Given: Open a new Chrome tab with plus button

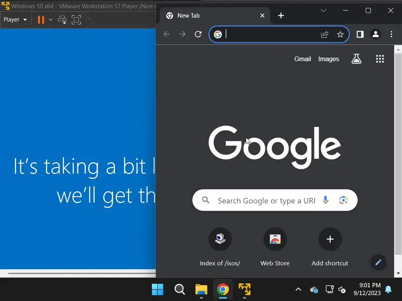Looking at the screenshot, I should 281,16.
